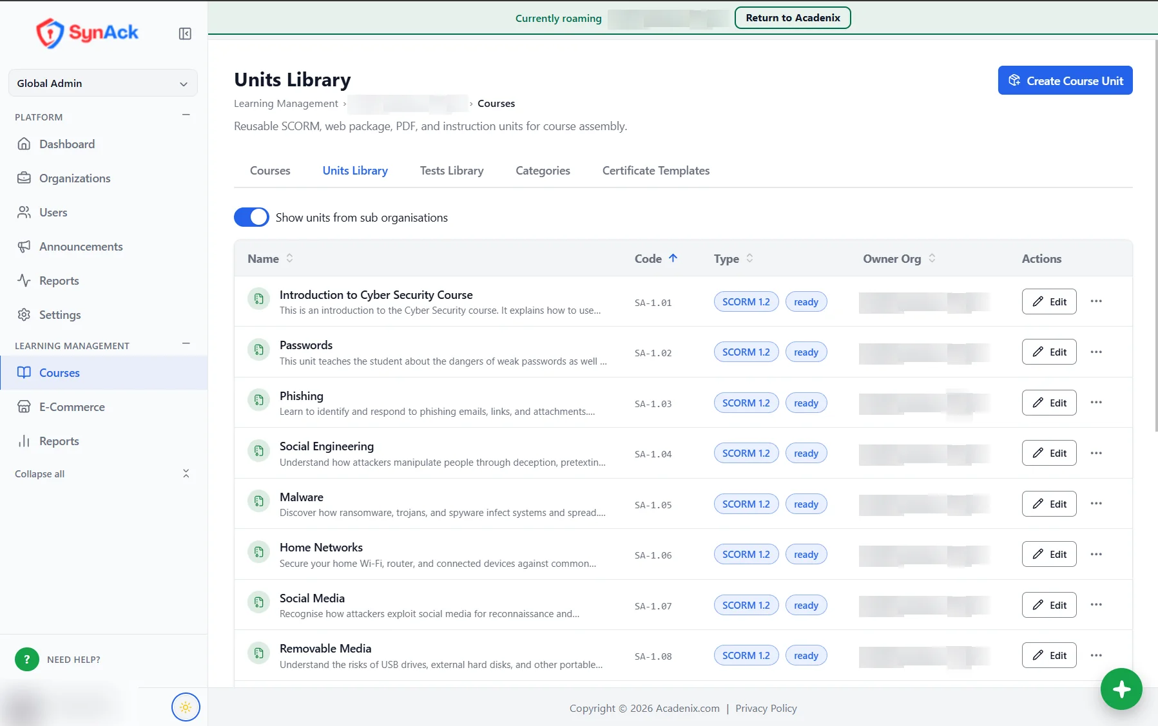This screenshot has height=726, width=1158.
Task: Click the Courses breadcrumb
Action: click(x=496, y=104)
